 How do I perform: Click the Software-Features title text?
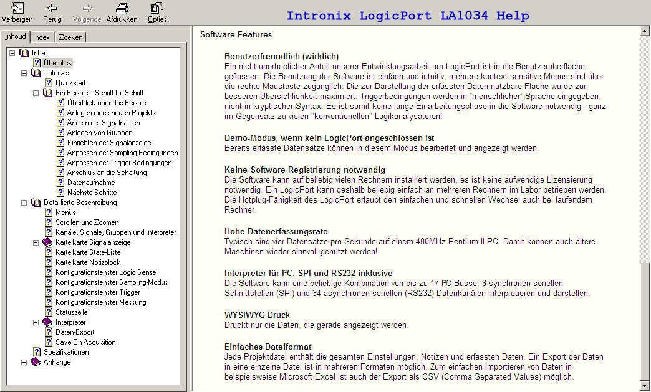pyautogui.click(x=236, y=35)
